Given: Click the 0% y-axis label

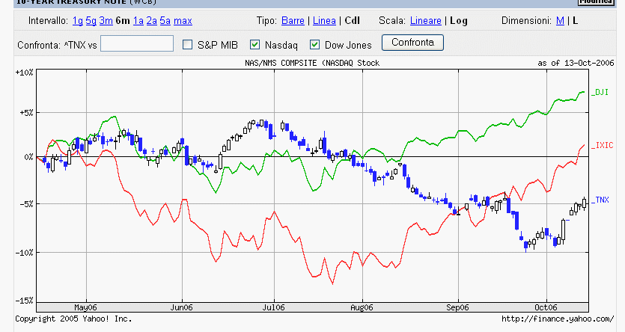Looking at the screenshot, I should 28,157.
